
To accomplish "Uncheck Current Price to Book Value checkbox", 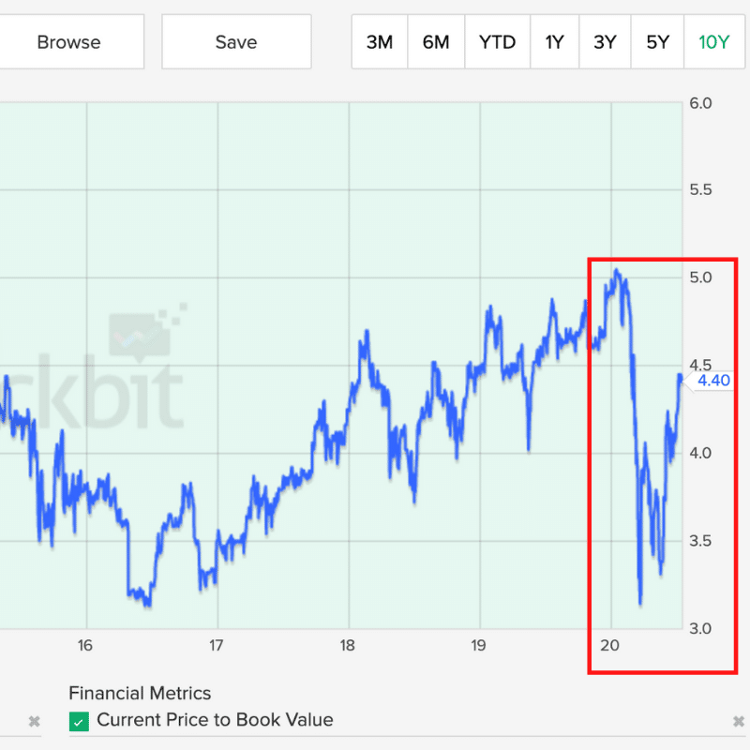I will 80,721.
